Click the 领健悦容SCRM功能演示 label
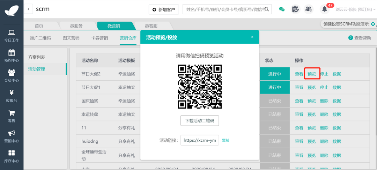Image resolution: width=377 pixels, height=170 pixels. 346,24
